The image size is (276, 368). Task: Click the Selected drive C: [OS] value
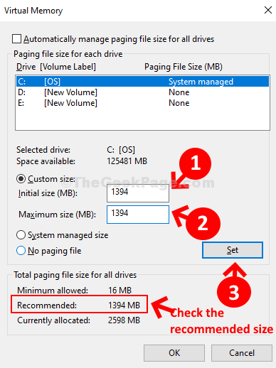coord(121,150)
